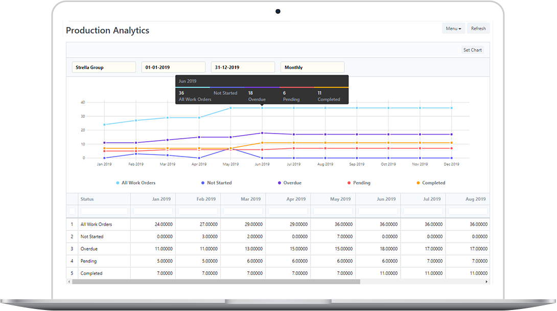Click the orange Completed legend dot

(418, 183)
